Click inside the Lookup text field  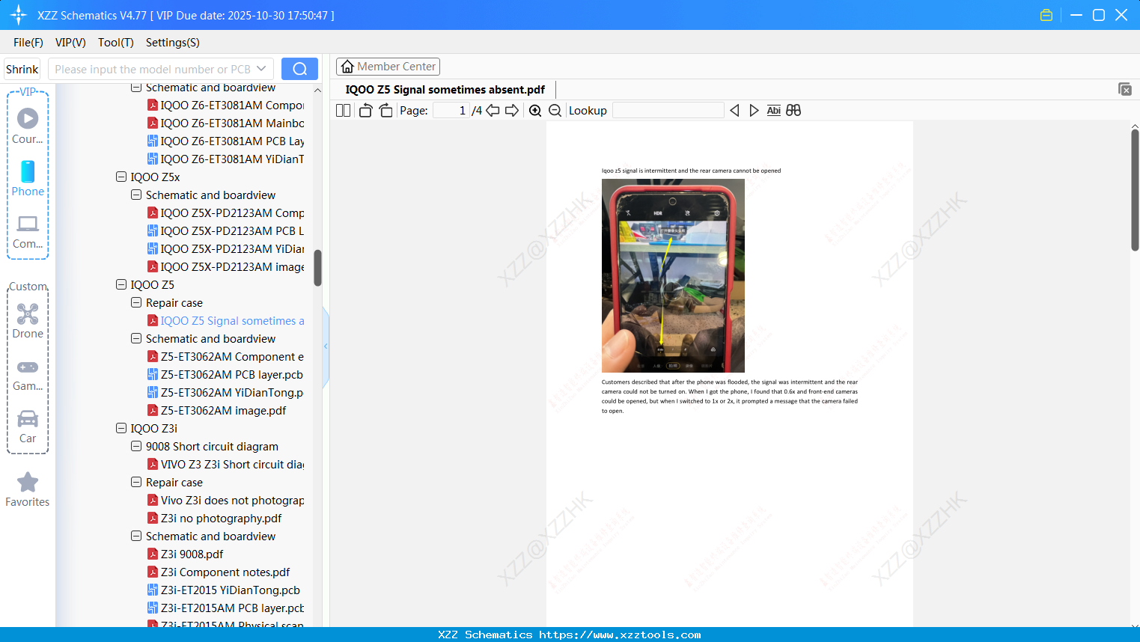coord(667,110)
